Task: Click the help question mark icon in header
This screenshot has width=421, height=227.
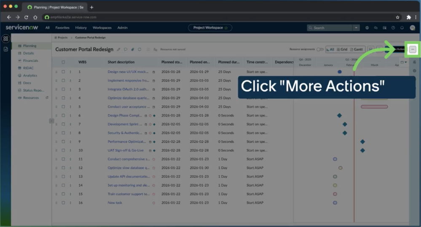Action: 393,28
